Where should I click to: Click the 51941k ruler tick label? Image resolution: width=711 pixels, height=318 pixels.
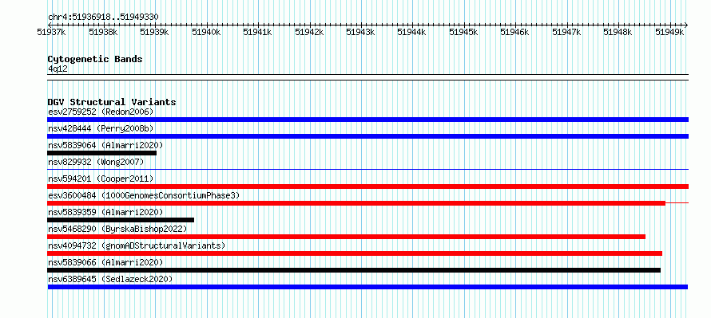[257, 32]
